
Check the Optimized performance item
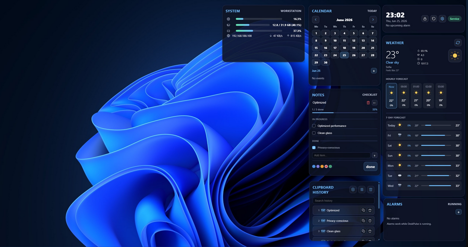314,126
